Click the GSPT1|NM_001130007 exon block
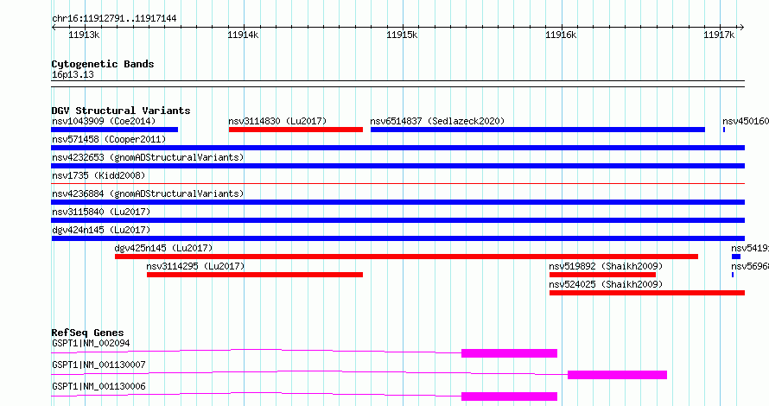Screen dimensions: 769x406 point(618,375)
